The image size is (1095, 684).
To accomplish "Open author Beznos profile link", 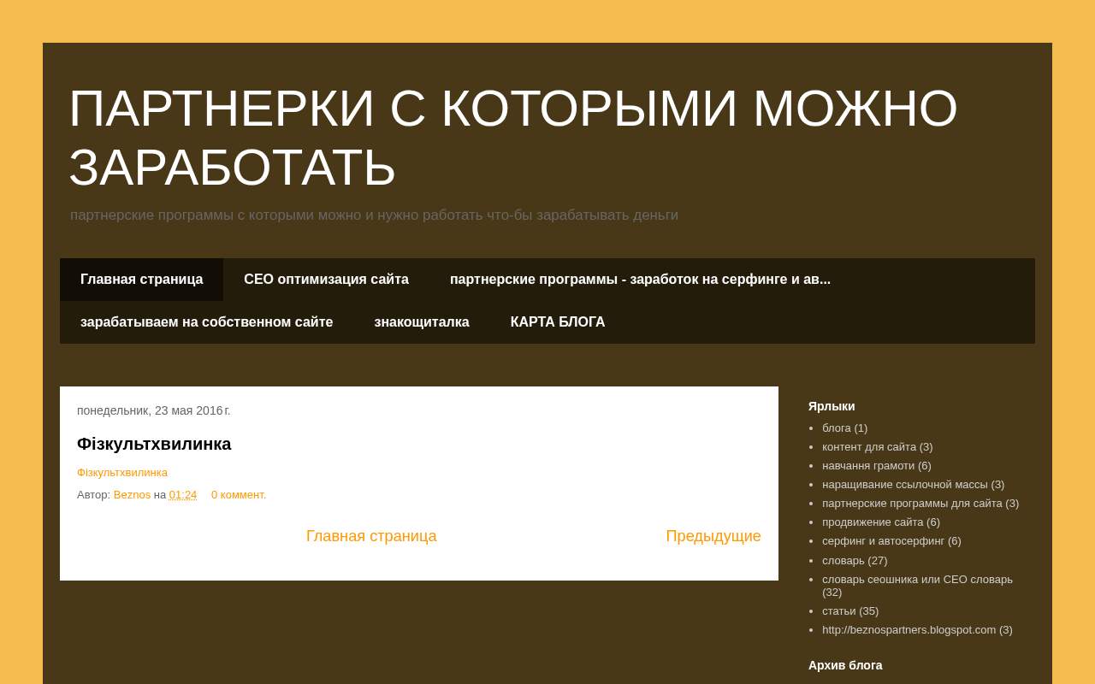I will click(132, 495).
